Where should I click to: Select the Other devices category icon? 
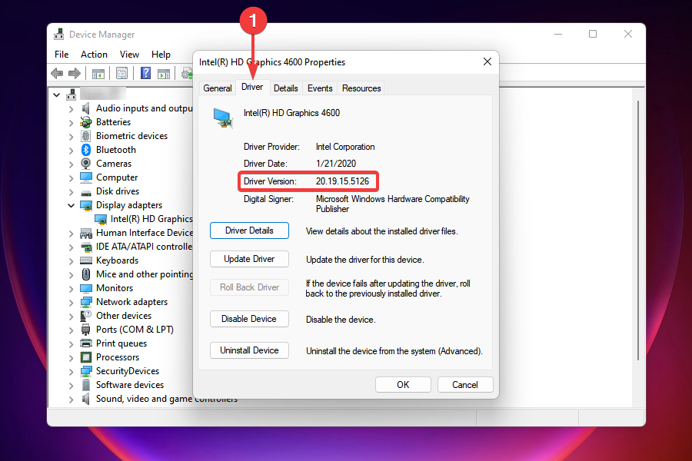86,316
